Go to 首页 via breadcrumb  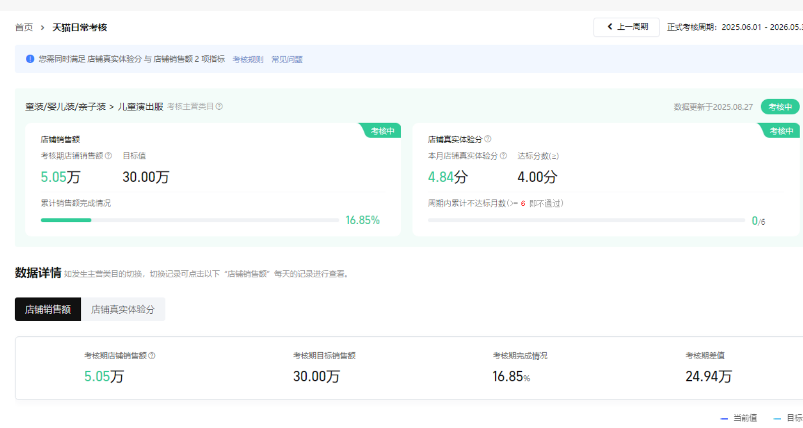[x=24, y=27]
